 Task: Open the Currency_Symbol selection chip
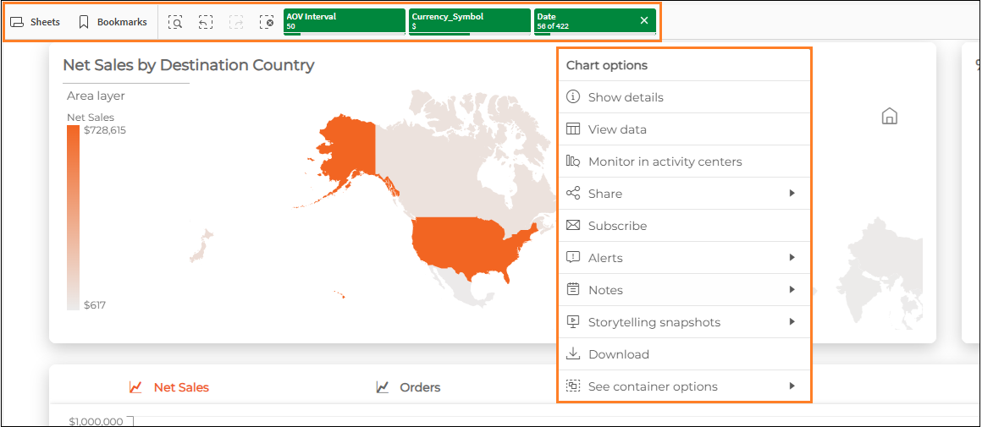(468, 20)
